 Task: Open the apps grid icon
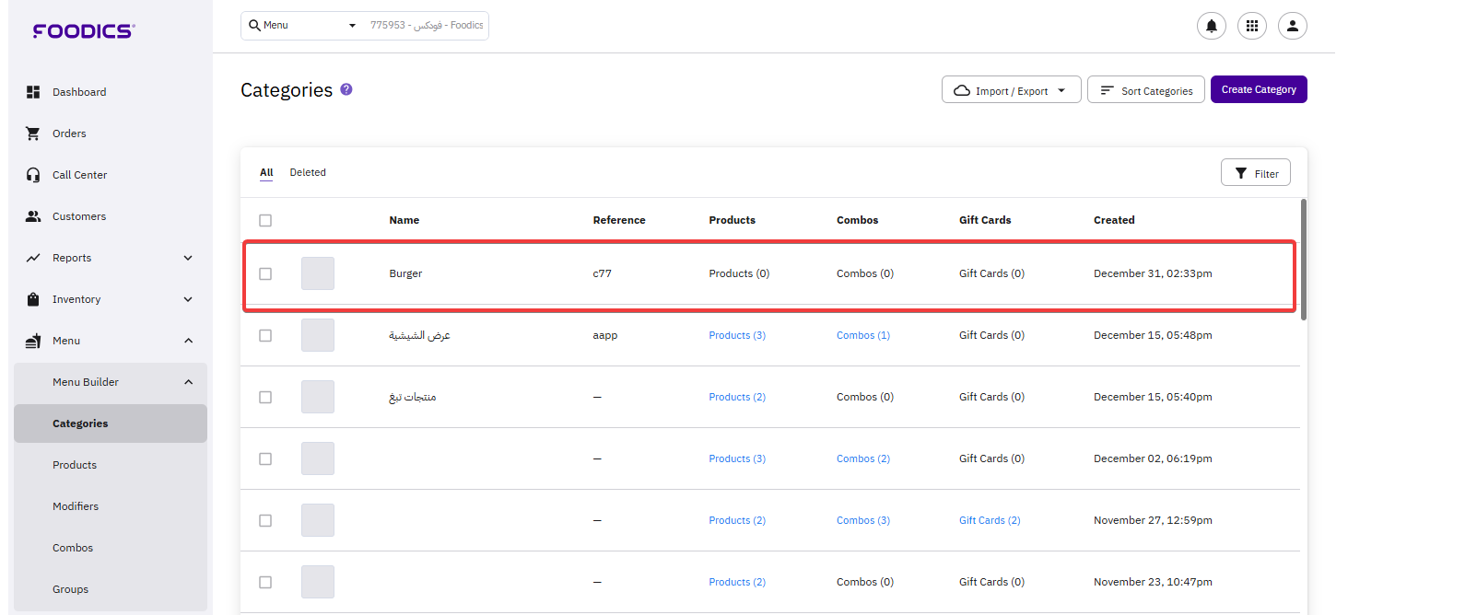1251,26
